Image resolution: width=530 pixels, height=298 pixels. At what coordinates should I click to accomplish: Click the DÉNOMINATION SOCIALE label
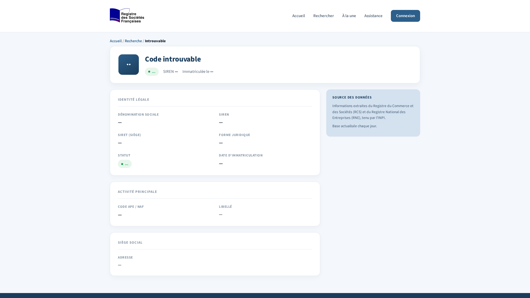click(x=138, y=115)
